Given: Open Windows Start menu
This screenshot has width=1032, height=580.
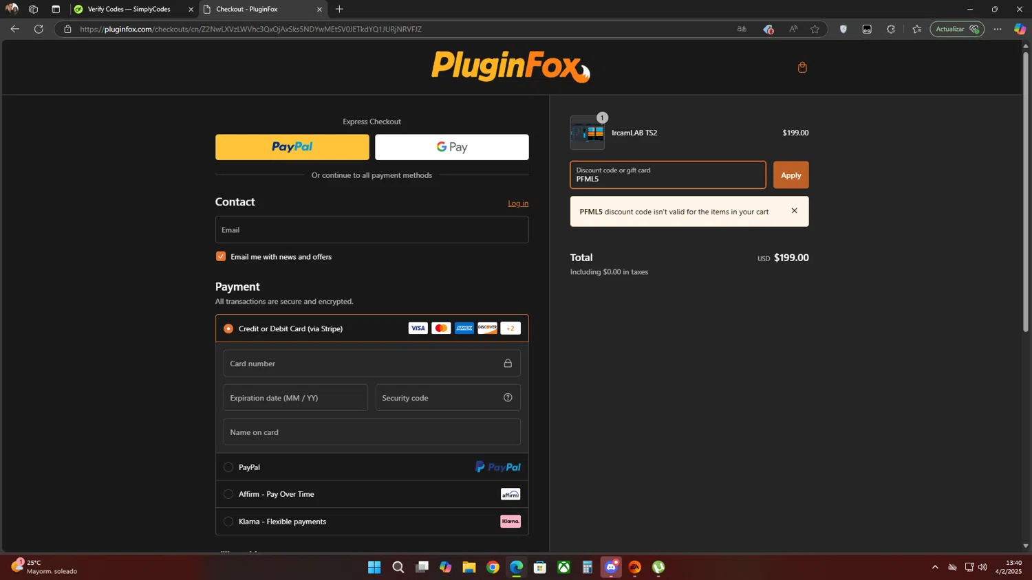Looking at the screenshot, I should 374,567.
